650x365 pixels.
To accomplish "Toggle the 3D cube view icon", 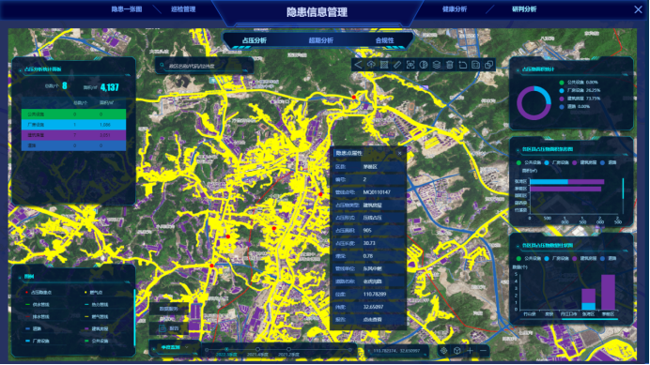I will coord(457,351).
